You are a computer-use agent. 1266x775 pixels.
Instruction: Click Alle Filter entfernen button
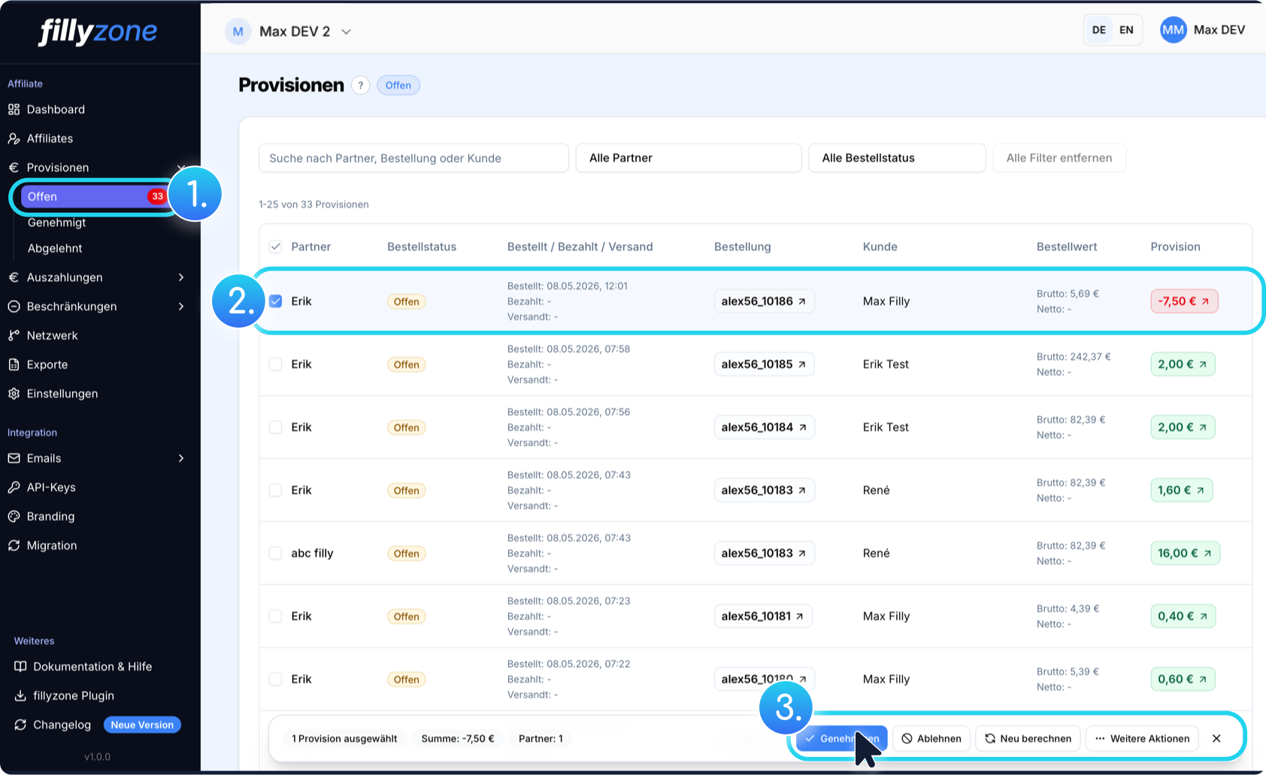click(x=1059, y=158)
